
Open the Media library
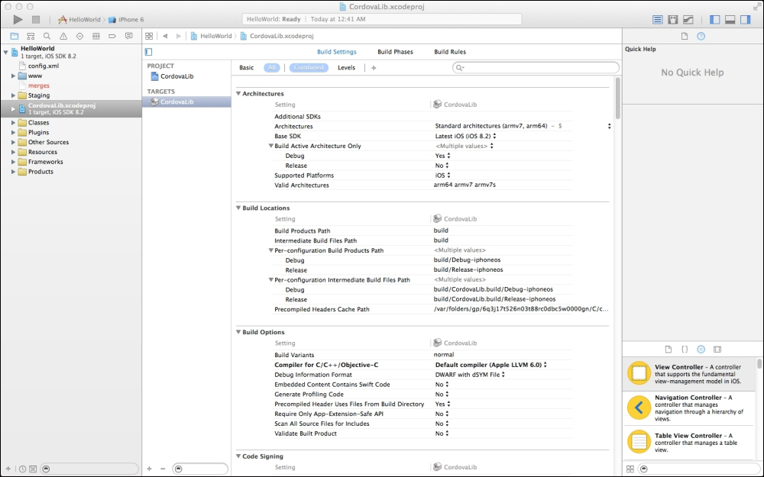click(717, 350)
